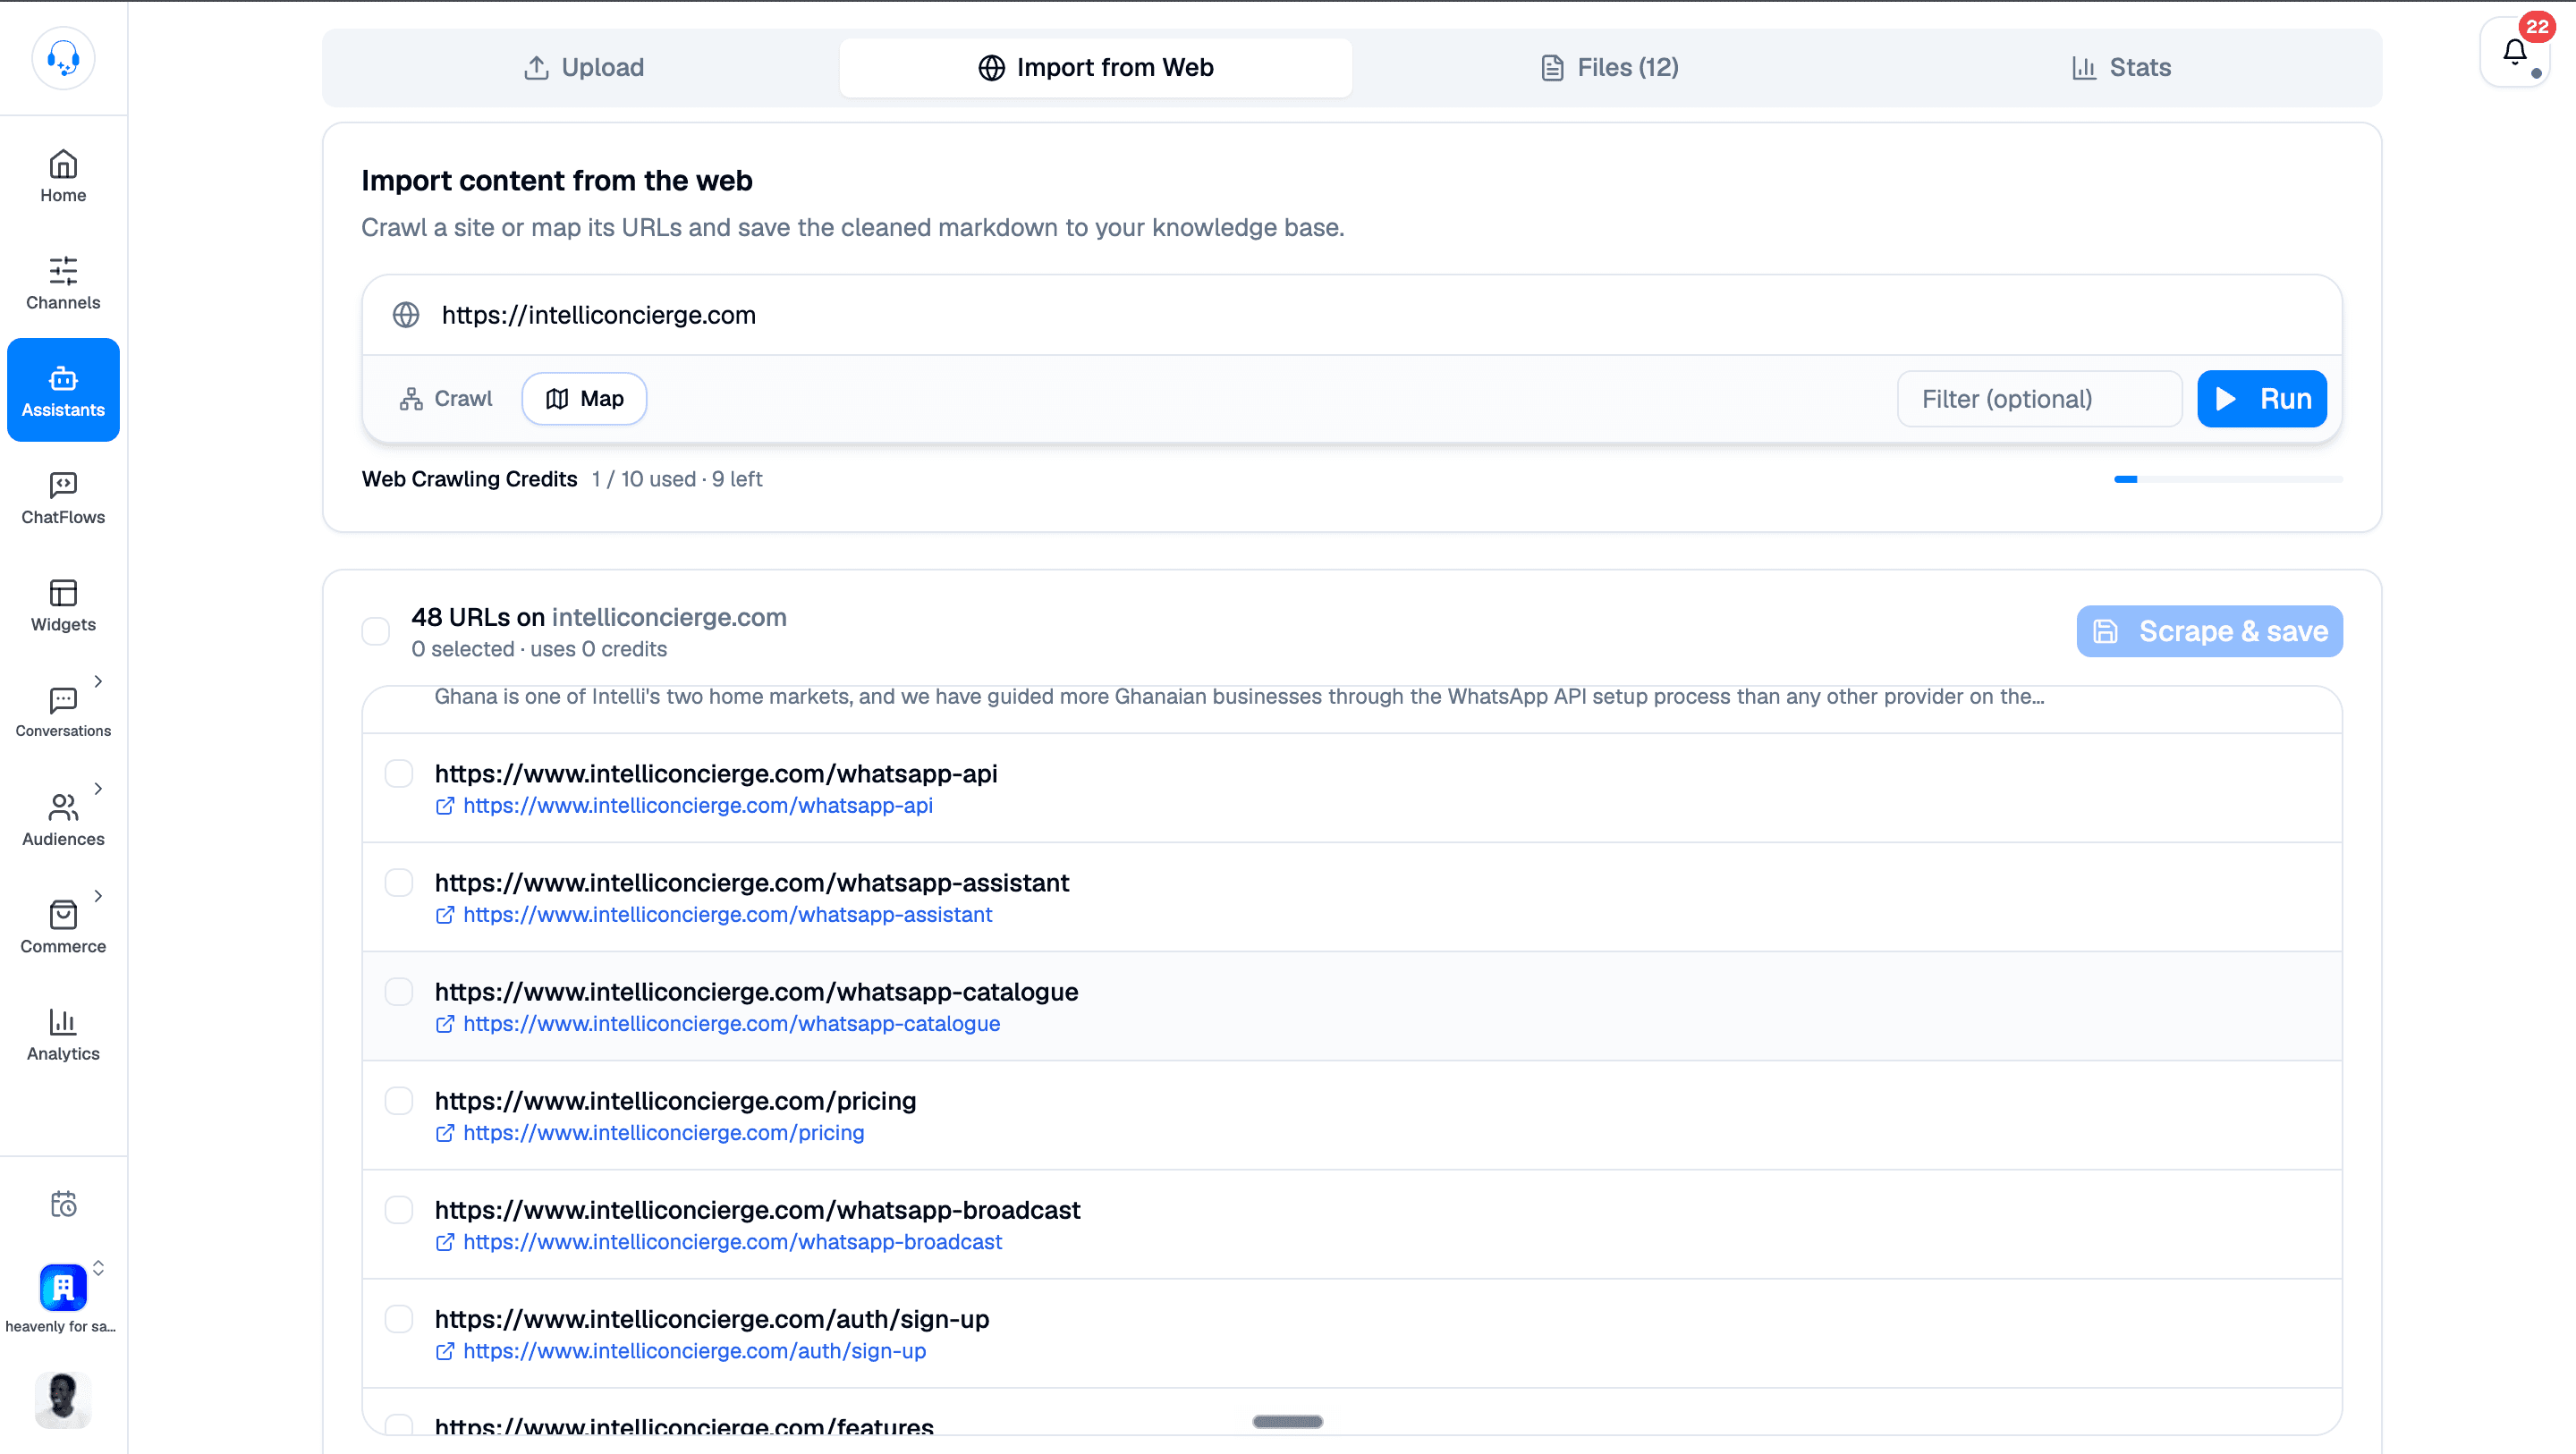The height and width of the screenshot is (1454, 2576).
Task: Check the whatsapp-broadcast URL checkbox
Action: click(399, 1210)
